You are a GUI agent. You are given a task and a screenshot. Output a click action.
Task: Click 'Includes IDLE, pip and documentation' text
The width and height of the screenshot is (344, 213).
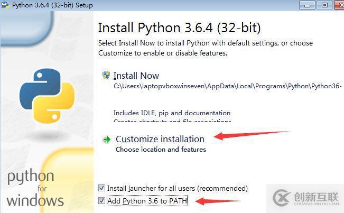(x=172, y=113)
